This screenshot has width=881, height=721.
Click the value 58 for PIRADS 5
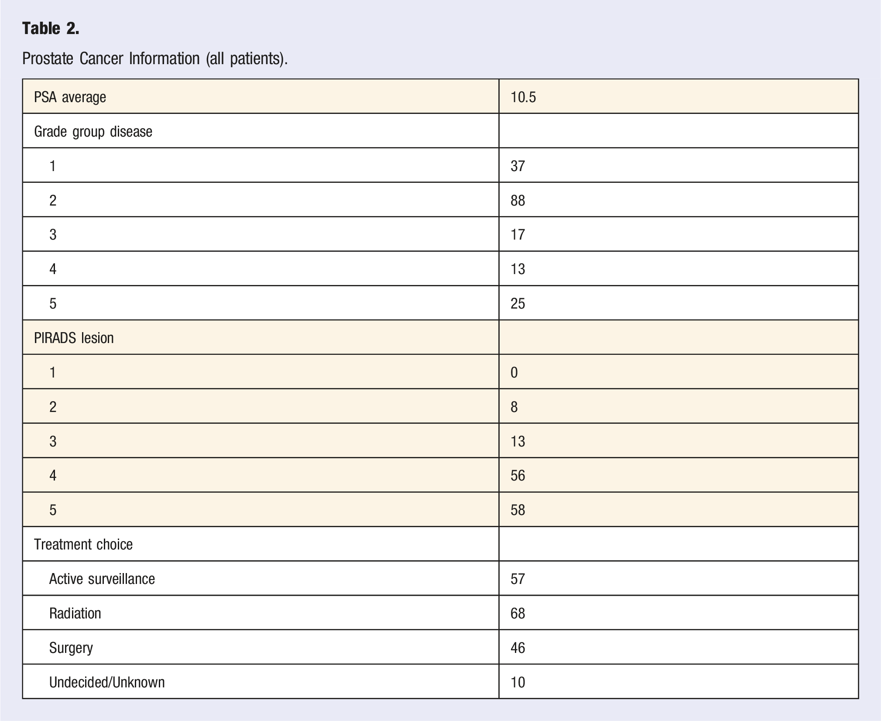(x=518, y=510)
